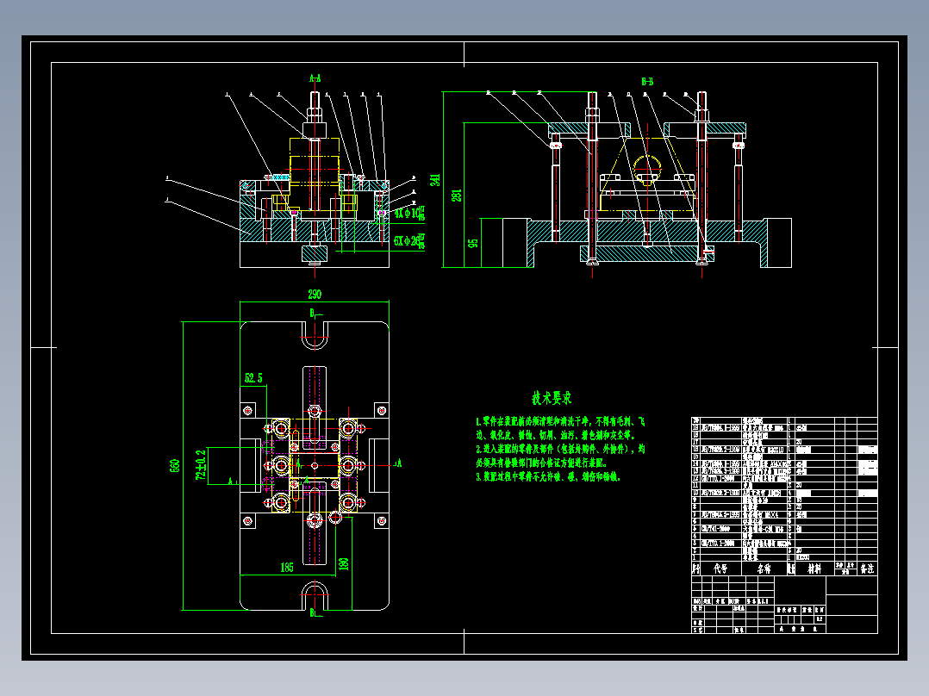Click the 660 height dimension label
929x696 pixels.
coord(176,466)
